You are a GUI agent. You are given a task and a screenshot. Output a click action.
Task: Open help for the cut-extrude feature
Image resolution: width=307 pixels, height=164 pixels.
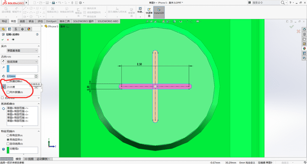37,34
